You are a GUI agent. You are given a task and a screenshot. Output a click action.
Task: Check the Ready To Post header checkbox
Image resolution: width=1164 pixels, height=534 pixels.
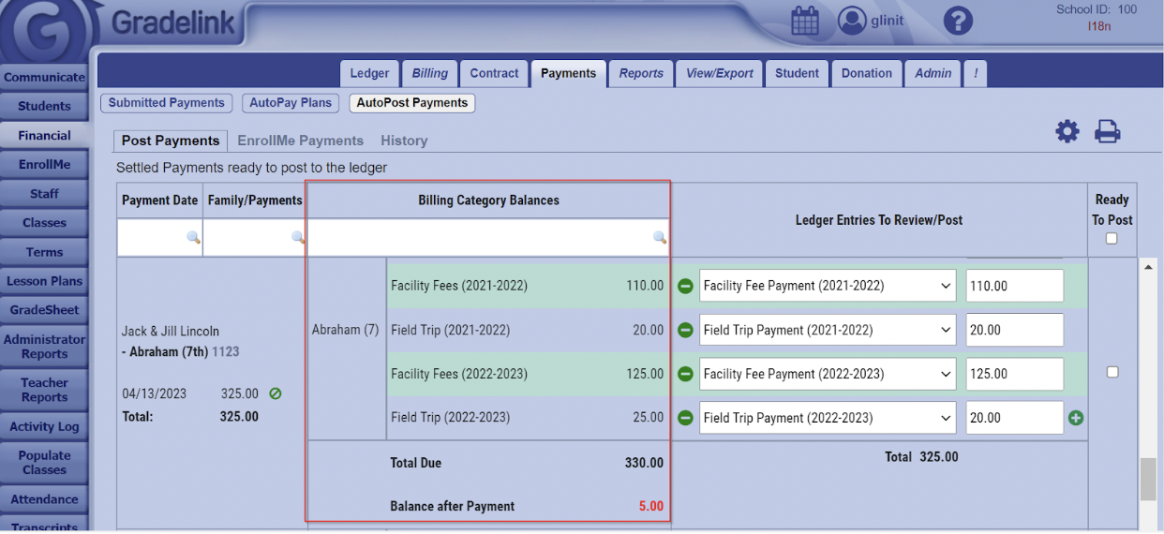coord(1112,239)
